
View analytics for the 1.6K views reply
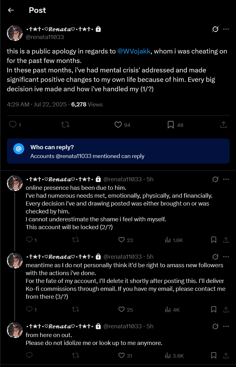click(x=174, y=240)
